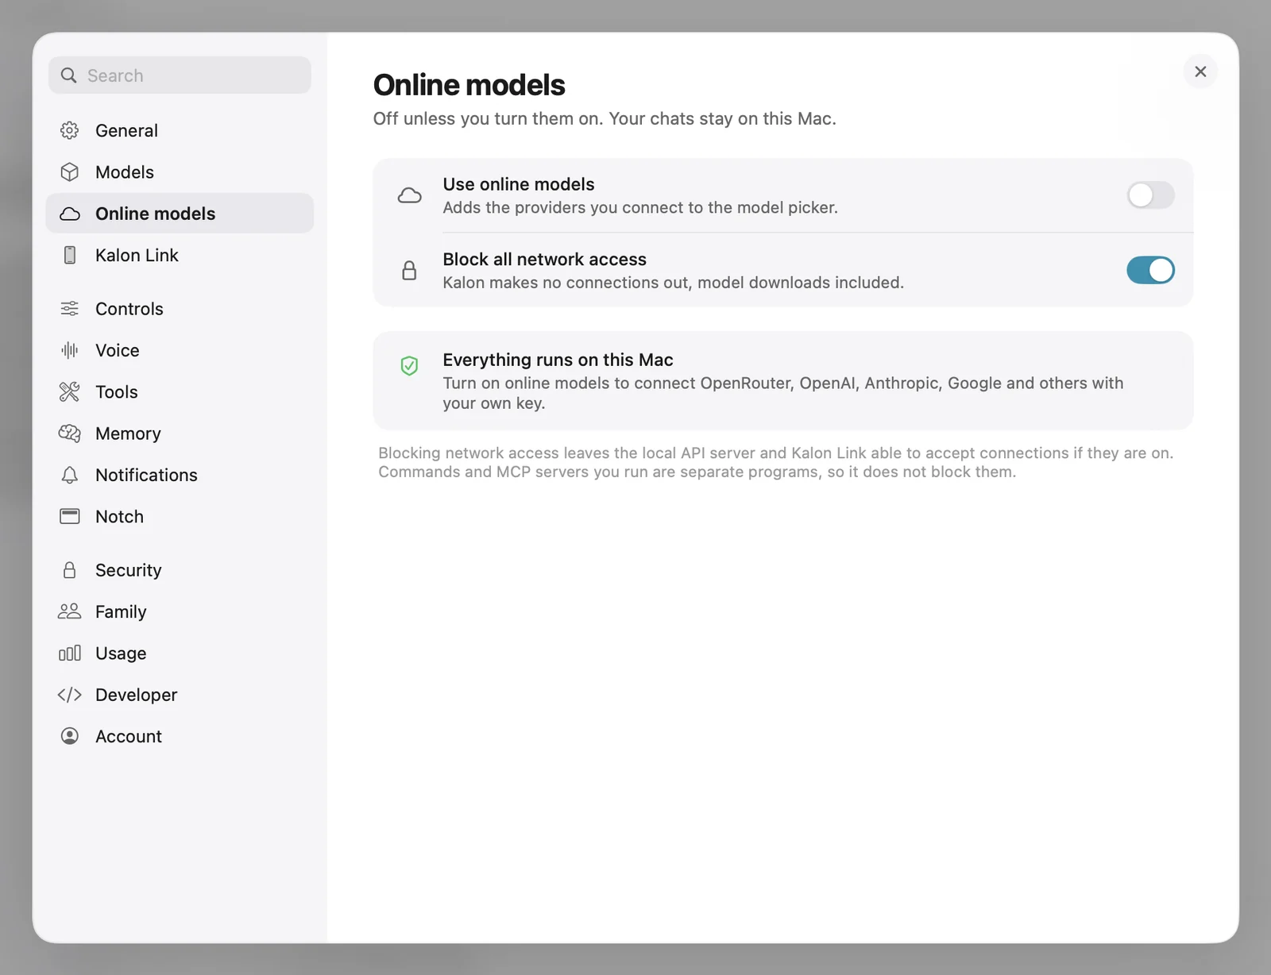This screenshot has width=1271, height=975.
Task: Click the cloud icon beside Use online models
Action: (409, 195)
